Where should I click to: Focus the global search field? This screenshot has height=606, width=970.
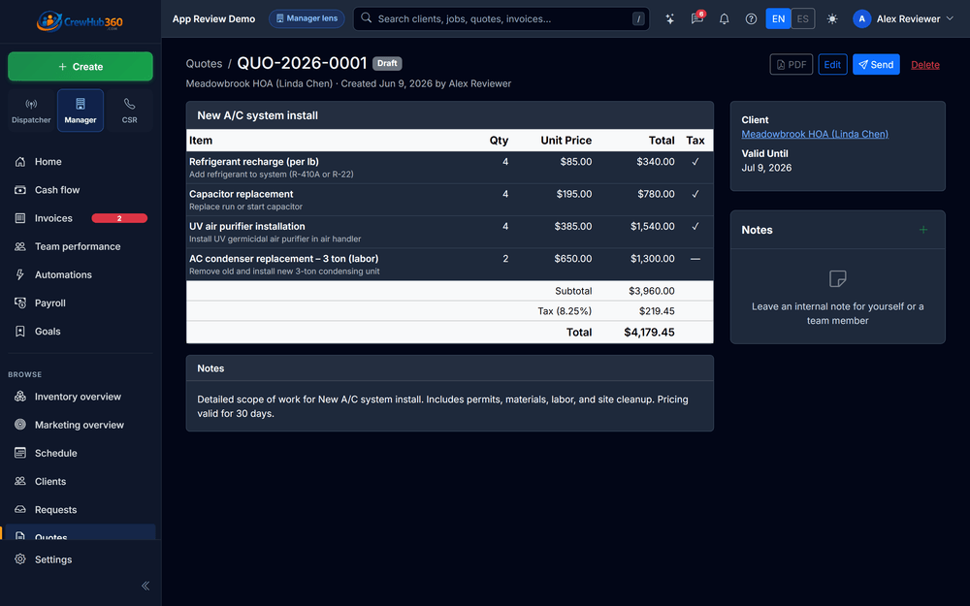coord(501,18)
